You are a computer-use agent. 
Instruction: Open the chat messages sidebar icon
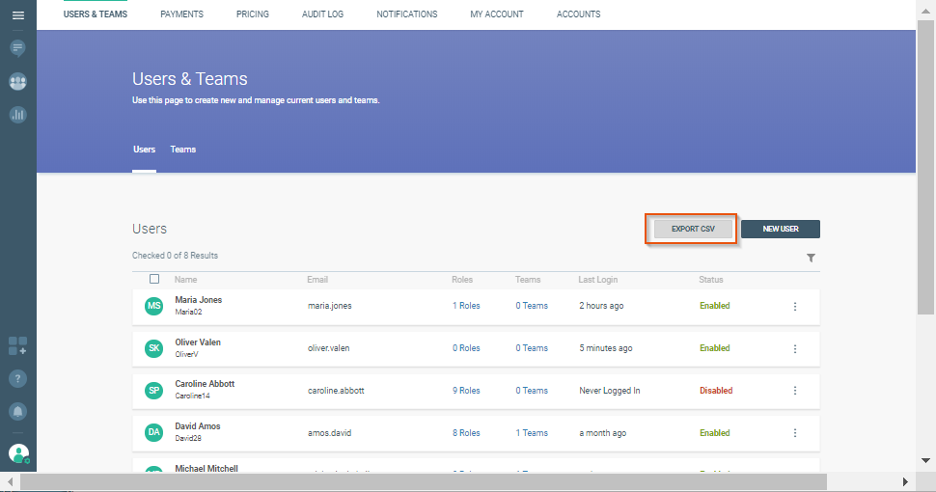[17, 47]
